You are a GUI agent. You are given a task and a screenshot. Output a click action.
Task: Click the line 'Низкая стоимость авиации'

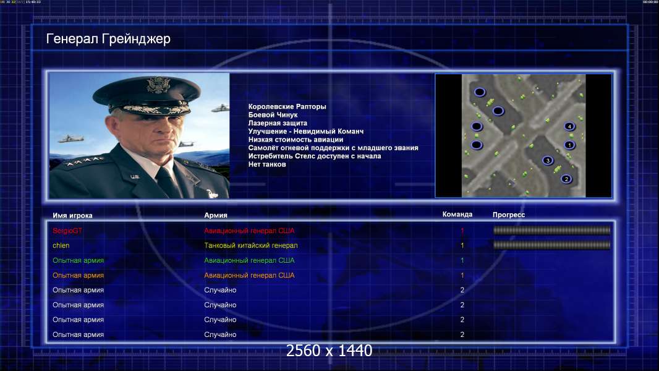click(x=295, y=140)
